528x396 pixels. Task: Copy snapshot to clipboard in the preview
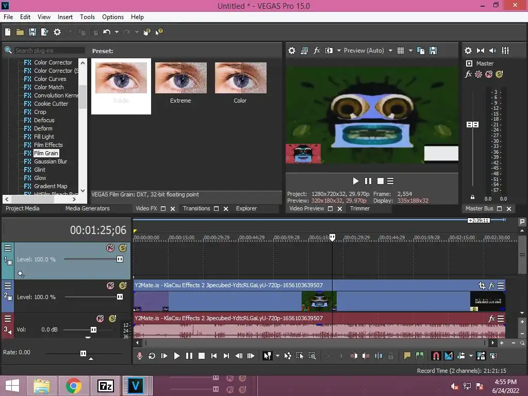tap(421, 51)
